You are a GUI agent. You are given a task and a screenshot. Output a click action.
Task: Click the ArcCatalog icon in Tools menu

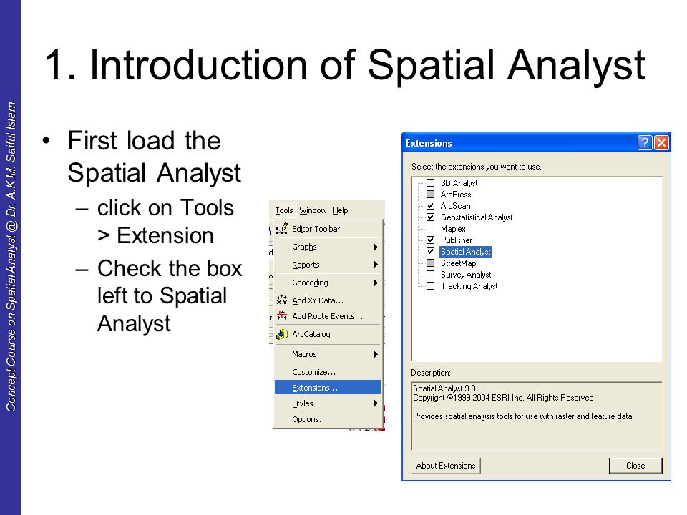(282, 334)
